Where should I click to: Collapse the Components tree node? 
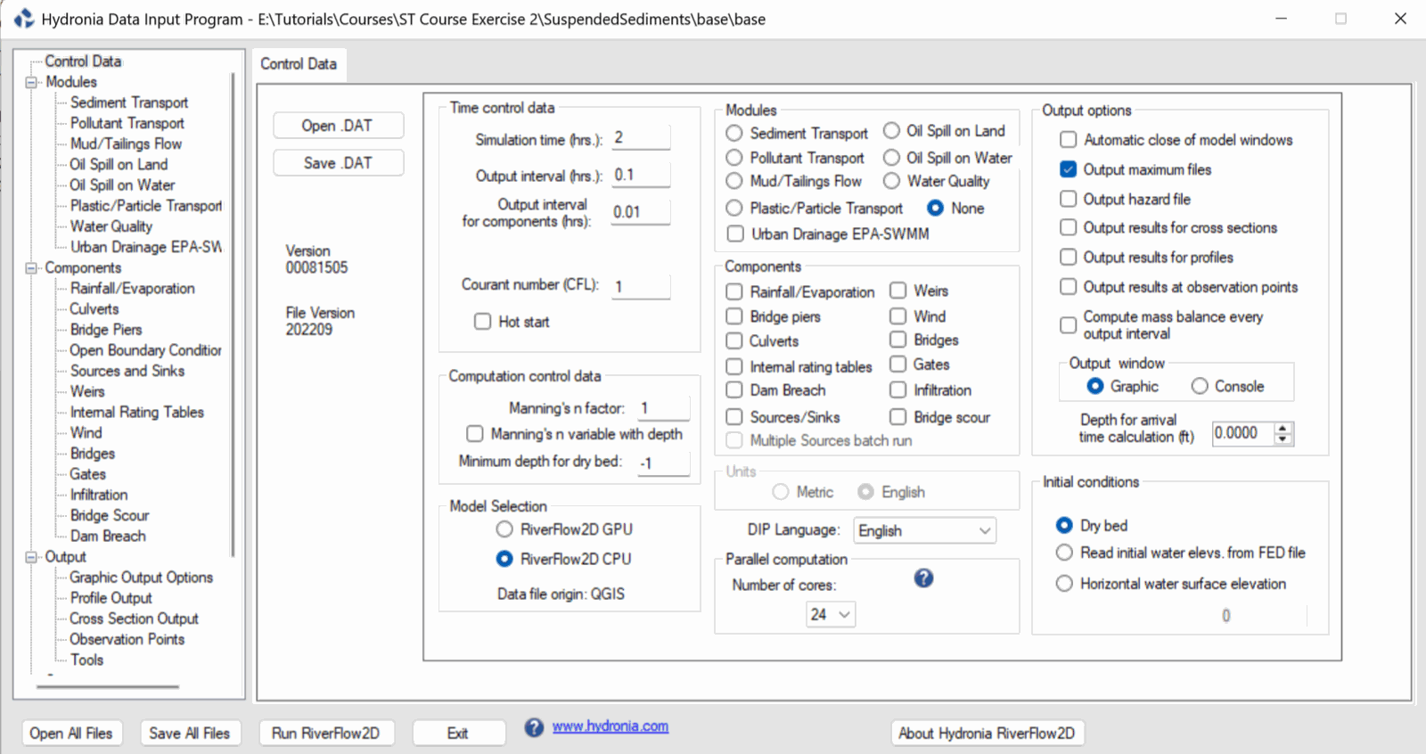click(32, 268)
